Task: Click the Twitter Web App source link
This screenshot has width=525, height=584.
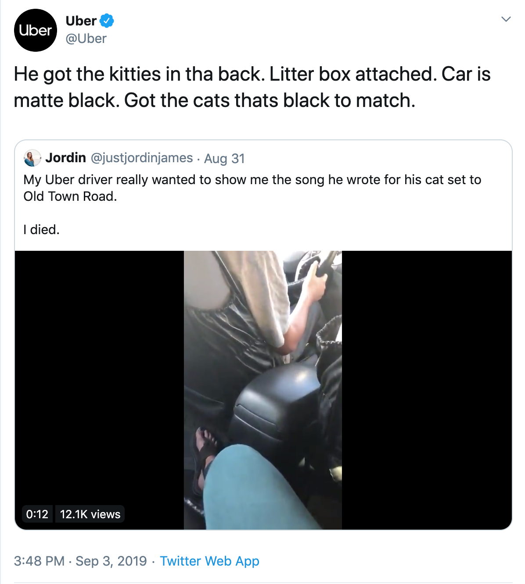Action: tap(209, 561)
